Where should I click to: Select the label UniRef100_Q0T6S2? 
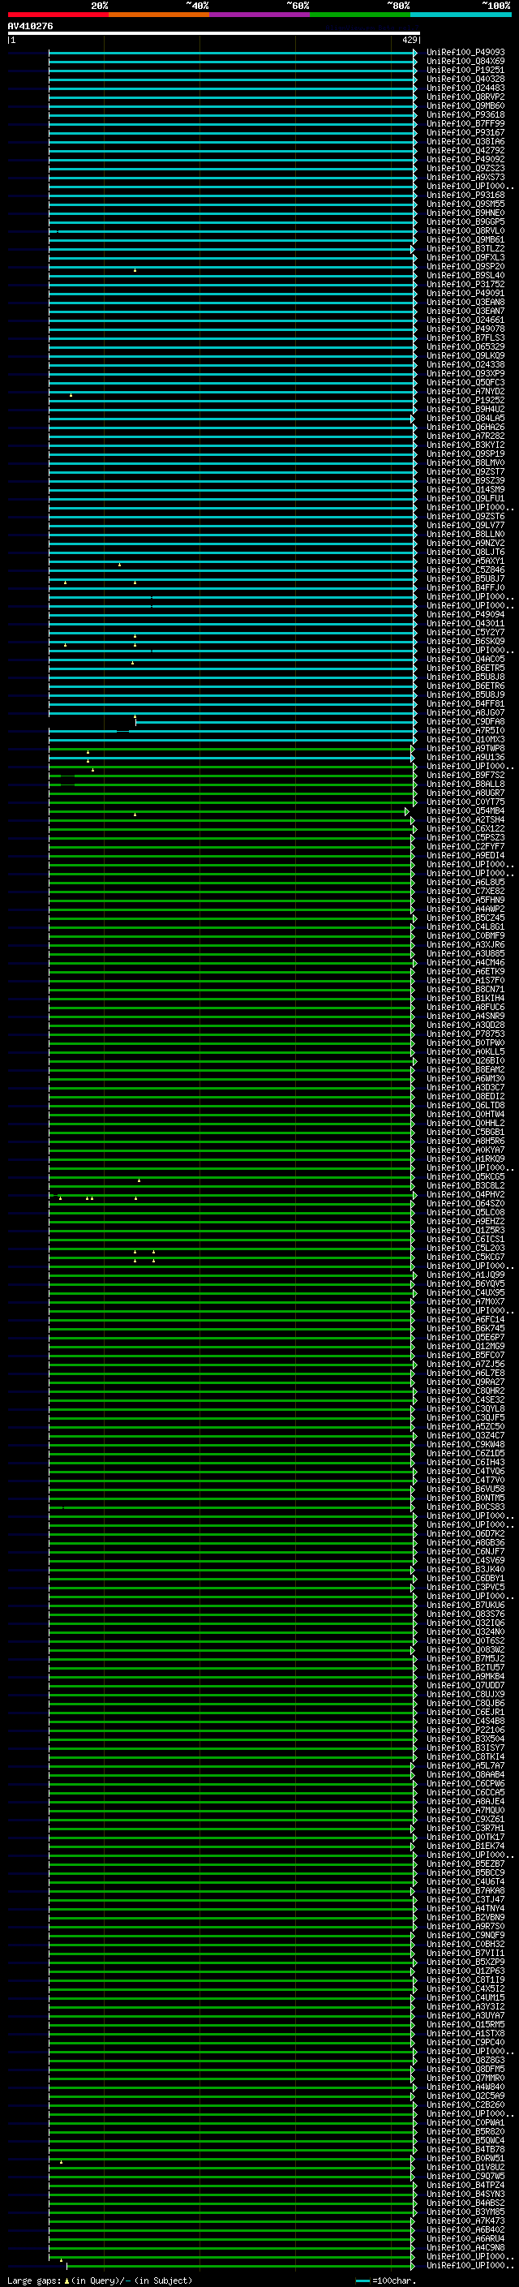tap(465, 1640)
